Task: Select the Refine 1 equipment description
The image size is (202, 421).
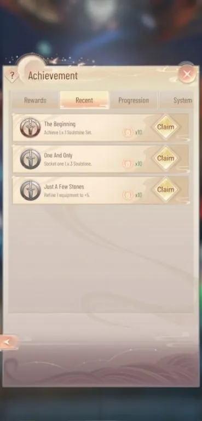Action: coord(67,195)
